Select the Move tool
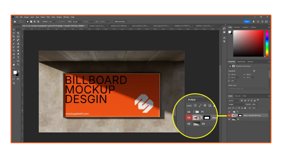Screen dimensions: 282x158 (14, 29)
